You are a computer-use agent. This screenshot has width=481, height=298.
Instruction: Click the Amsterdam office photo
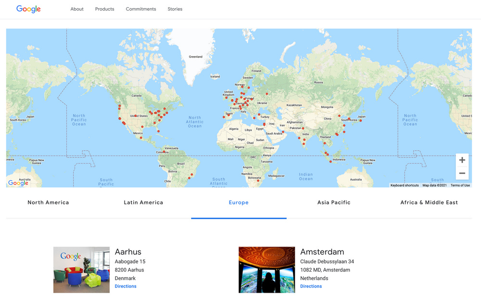coord(267,270)
